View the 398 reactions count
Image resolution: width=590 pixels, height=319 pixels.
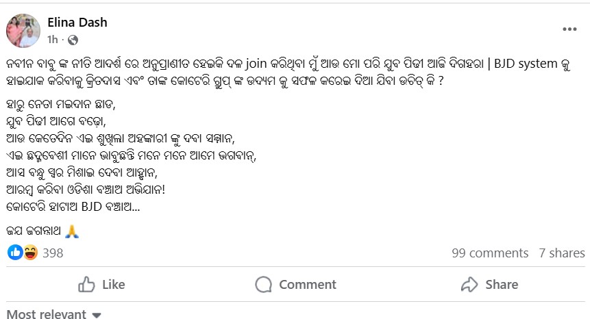[53, 253]
